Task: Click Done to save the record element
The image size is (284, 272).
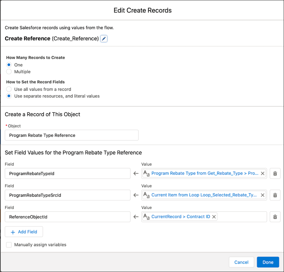Action: coord(268,262)
